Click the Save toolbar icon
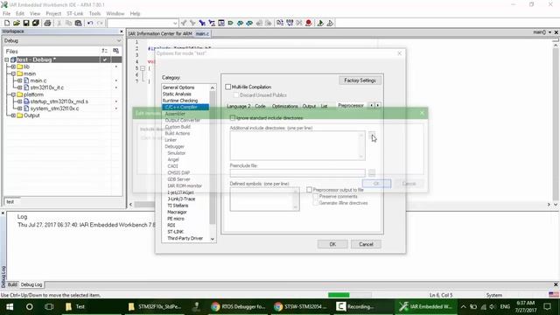 click(x=26, y=24)
